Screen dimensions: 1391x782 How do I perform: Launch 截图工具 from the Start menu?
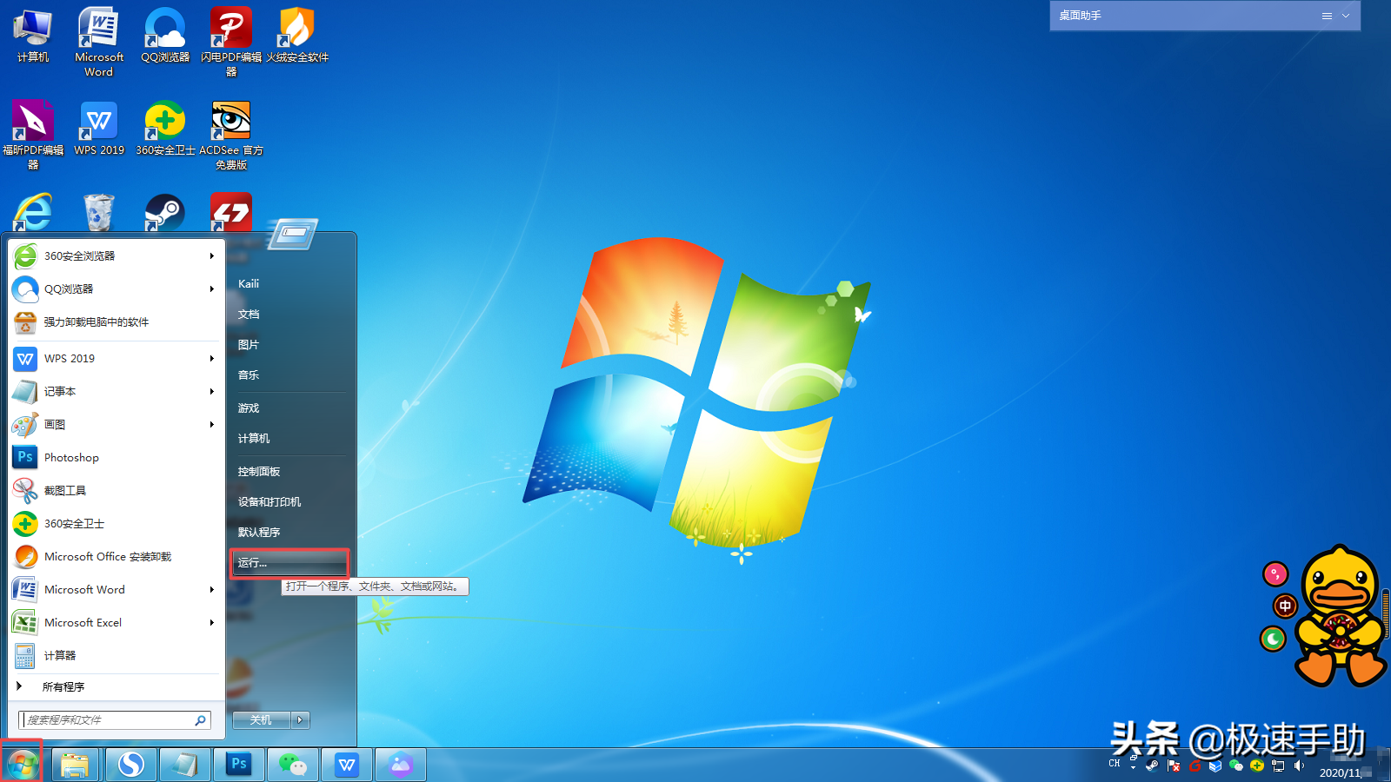(x=116, y=490)
